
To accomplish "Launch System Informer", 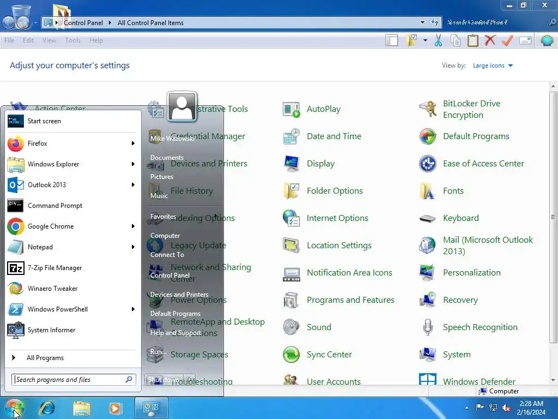I will tap(71, 330).
